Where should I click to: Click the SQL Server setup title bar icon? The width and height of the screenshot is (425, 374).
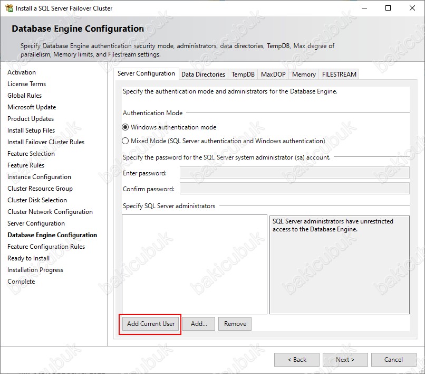click(x=9, y=8)
